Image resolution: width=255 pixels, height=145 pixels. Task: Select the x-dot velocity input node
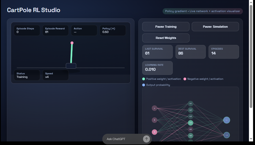155,120
